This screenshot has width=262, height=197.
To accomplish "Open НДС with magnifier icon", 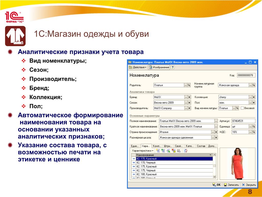I will [x=254, y=132].
